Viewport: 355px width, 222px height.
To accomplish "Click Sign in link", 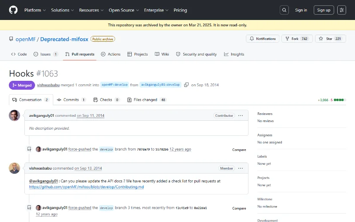I will click(301, 10).
